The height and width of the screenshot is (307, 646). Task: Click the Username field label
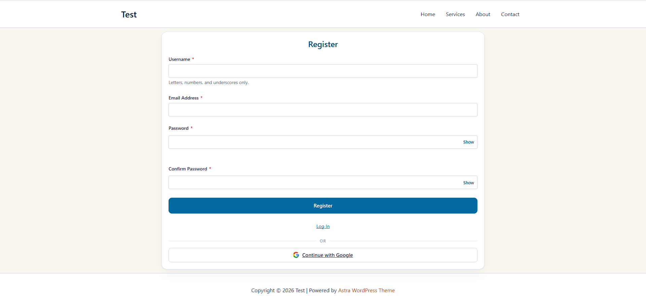[x=179, y=59]
